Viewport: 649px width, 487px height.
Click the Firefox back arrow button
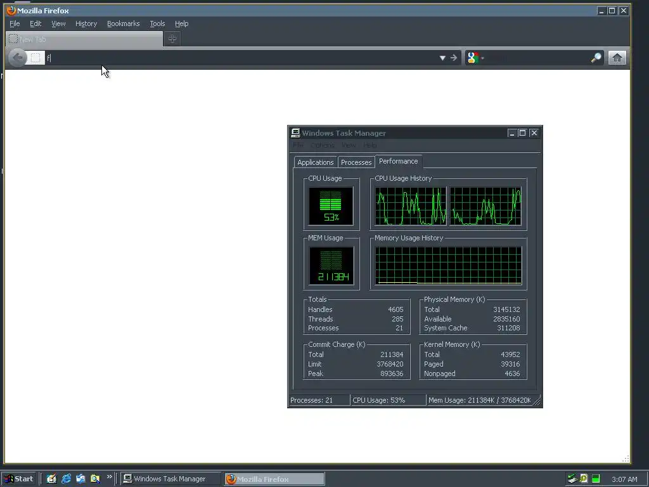coord(17,58)
